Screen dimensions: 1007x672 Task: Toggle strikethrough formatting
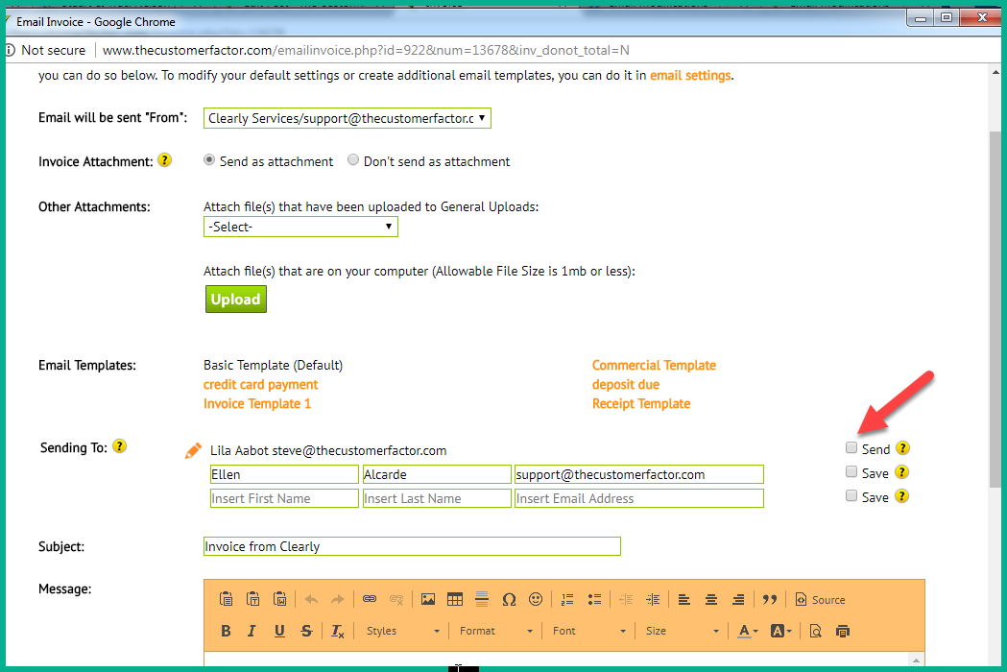coord(306,631)
